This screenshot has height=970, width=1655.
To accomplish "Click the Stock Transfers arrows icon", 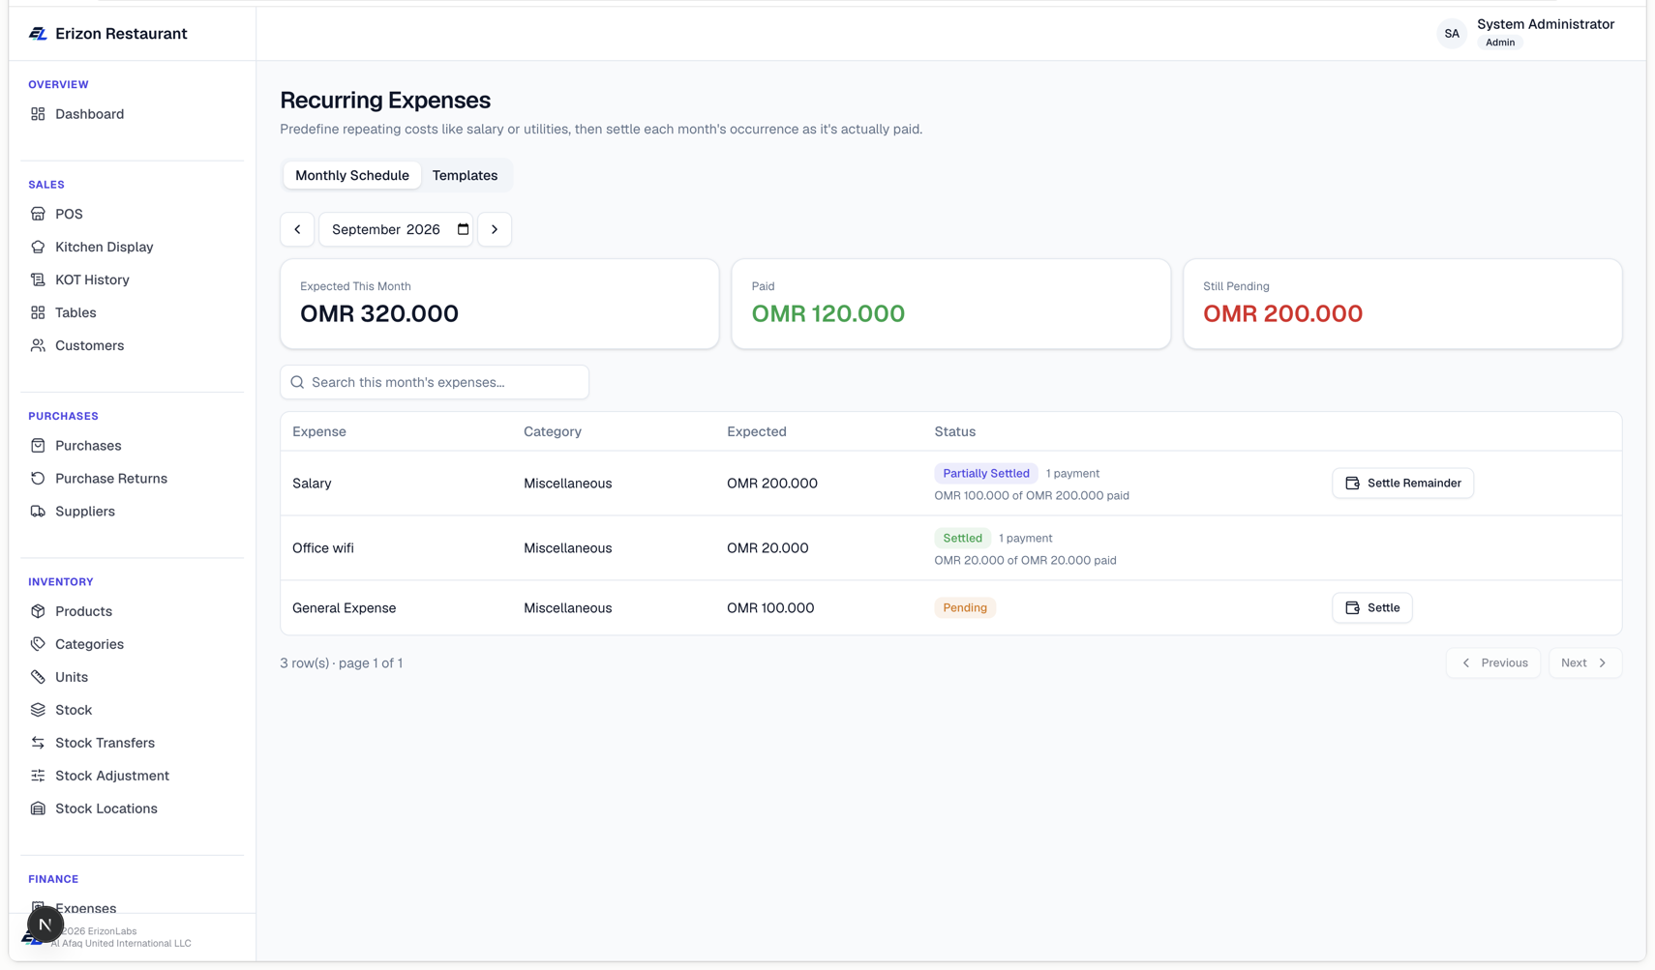I will point(38,743).
